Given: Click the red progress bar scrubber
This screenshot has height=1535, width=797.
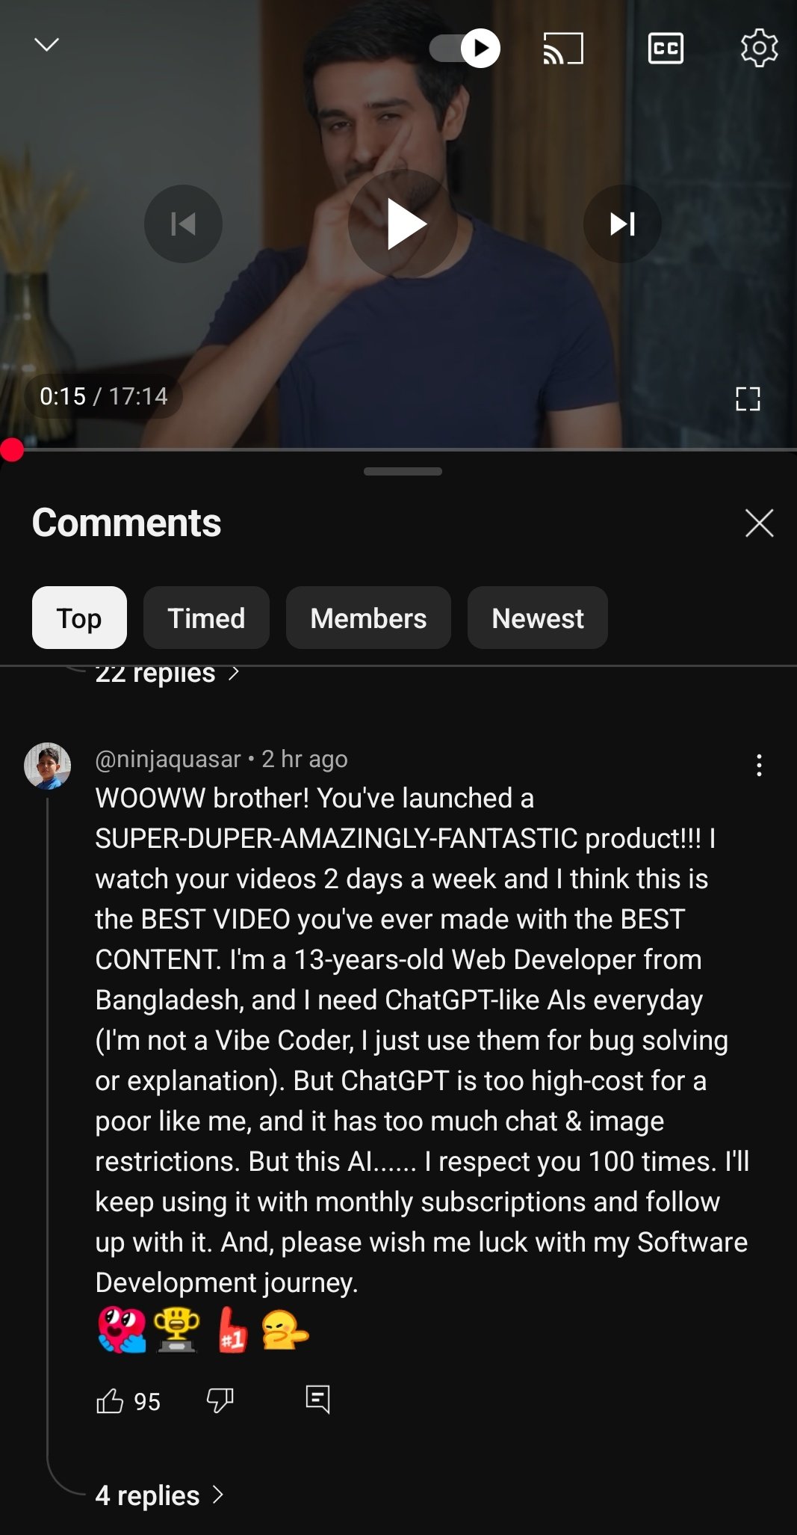Looking at the screenshot, I should pyautogui.click(x=12, y=450).
